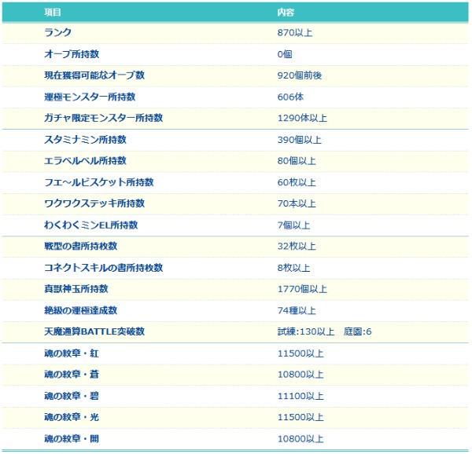Viewport: 472px width, 454px height.
Task: Click the value 1770個以上
Action: pyautogui.click(x=302, y=289)
